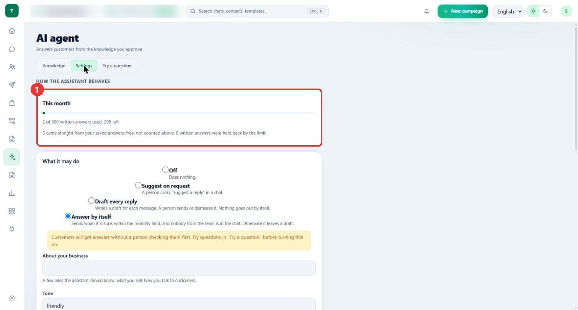578x310 pixels.
Task: Select the Off radio option
Action: click(165, 170)
